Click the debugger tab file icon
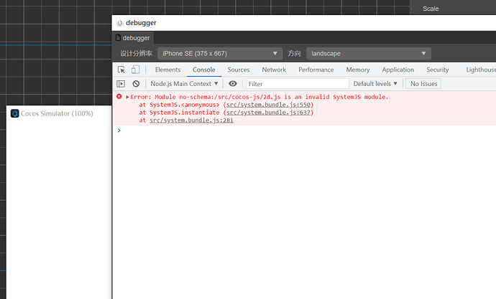496x299 pixels. click(x=119, y=37)
